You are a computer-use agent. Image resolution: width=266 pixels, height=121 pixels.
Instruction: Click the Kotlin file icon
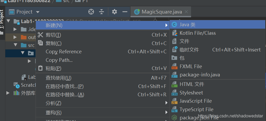(175, 33)
